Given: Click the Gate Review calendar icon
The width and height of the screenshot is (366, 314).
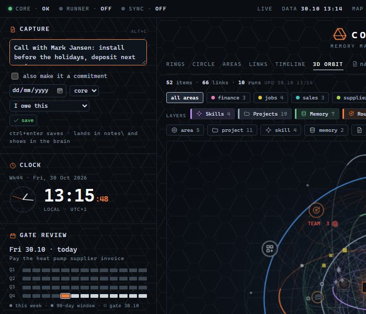Looking at the screenshot, I should pyautogui.click(x=13, y=235).
